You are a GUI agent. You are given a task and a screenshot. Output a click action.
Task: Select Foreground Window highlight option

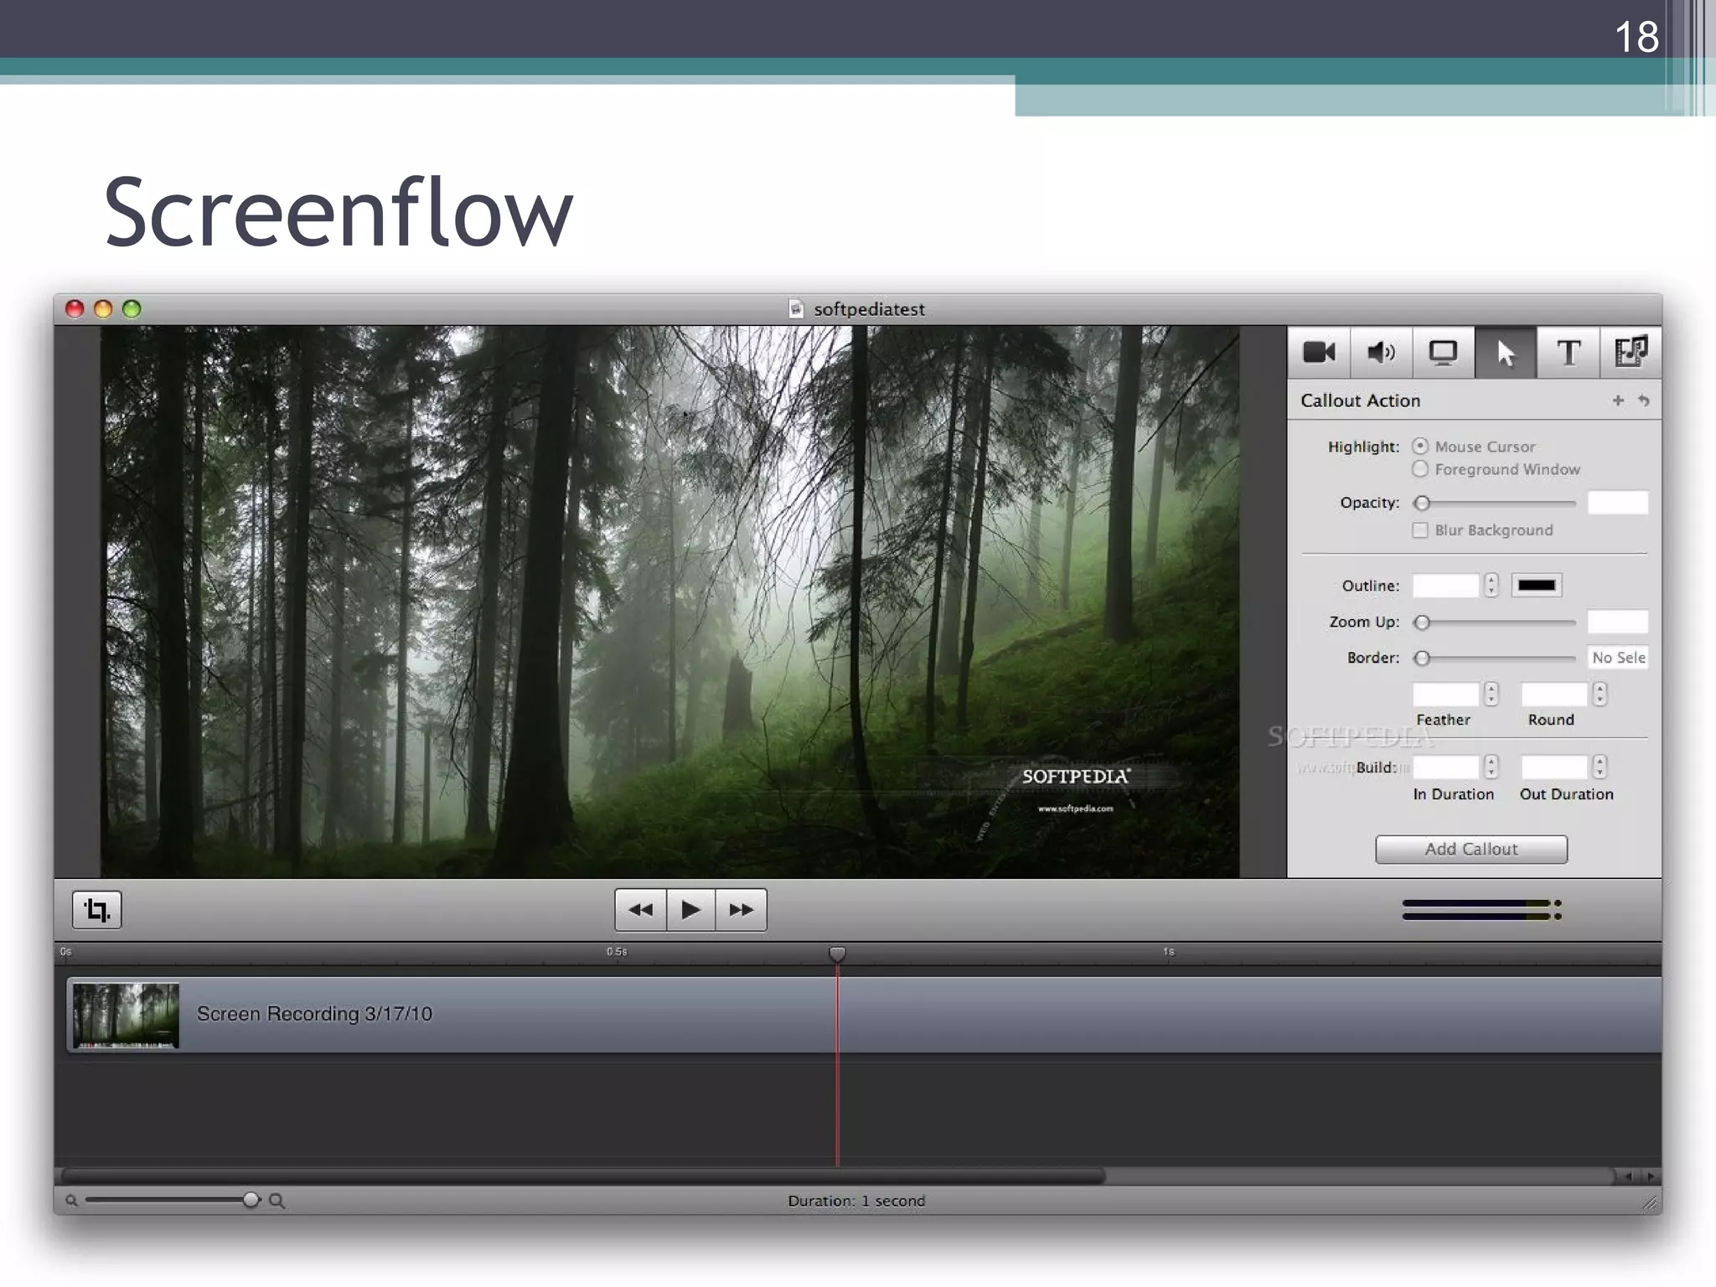coord(1419,469)
